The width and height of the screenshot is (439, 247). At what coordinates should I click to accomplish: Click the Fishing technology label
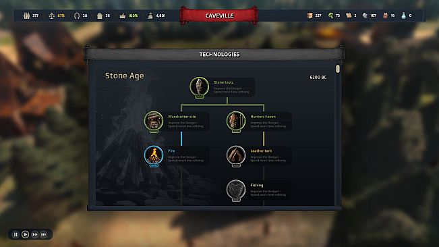tap(257, 185)
